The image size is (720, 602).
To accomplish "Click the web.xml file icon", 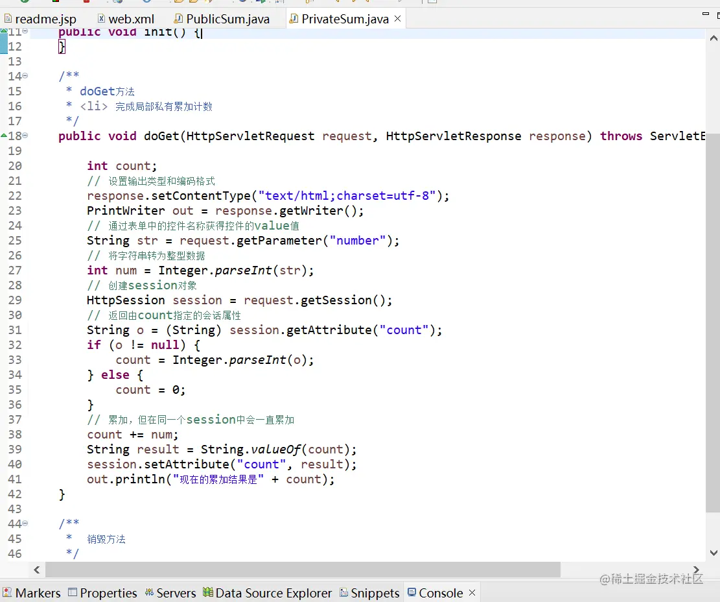I will tap(102, 19).
